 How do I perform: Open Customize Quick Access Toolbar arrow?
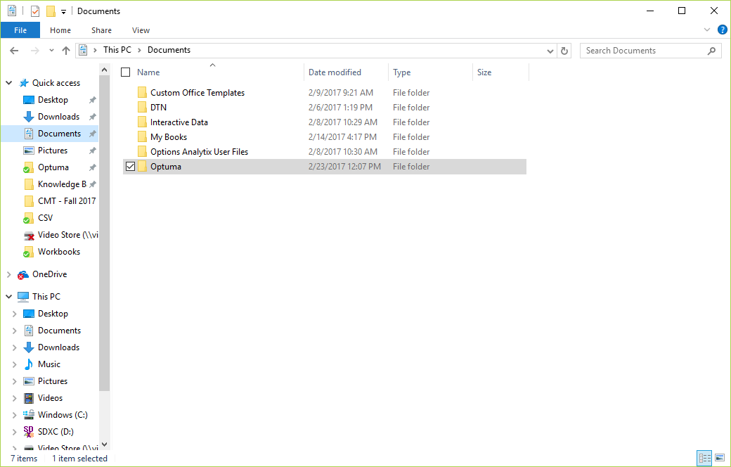(63, 12)
